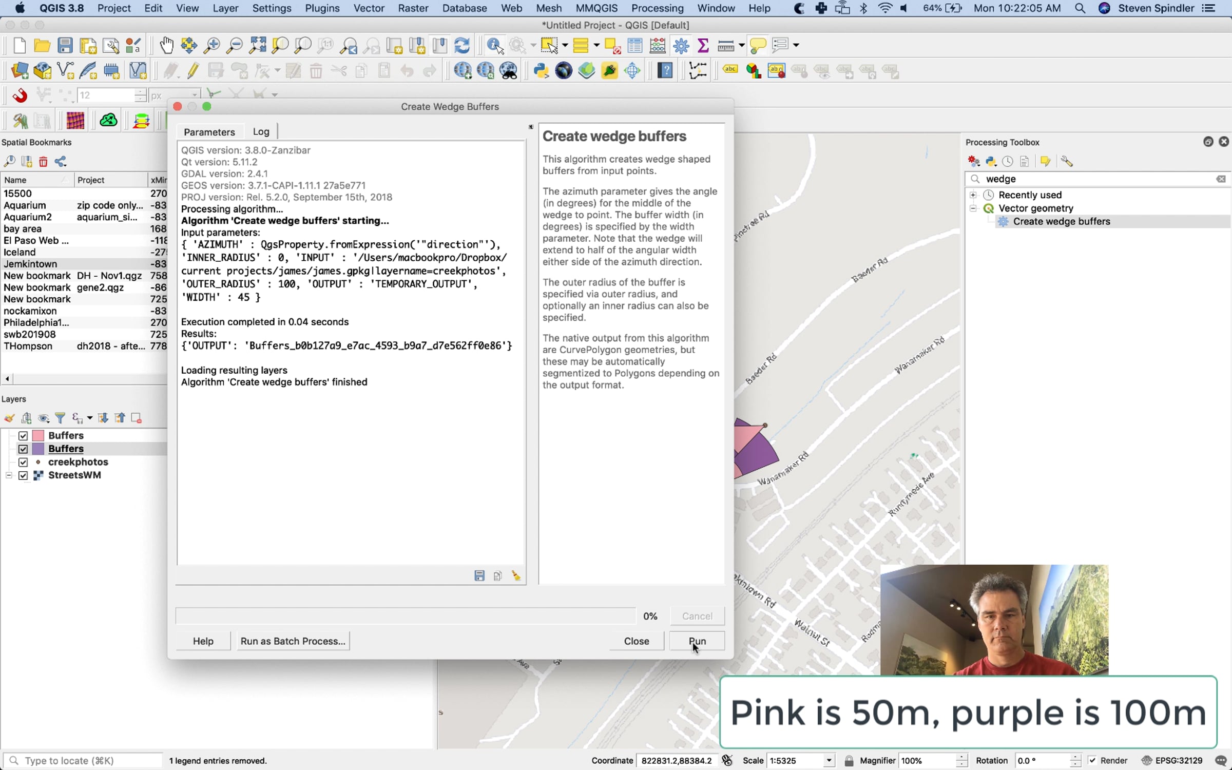Uncheck the creekphotos layer checkbox
Image resolution: width=1232 pixels, height=770 pixels.
point(23,463)
